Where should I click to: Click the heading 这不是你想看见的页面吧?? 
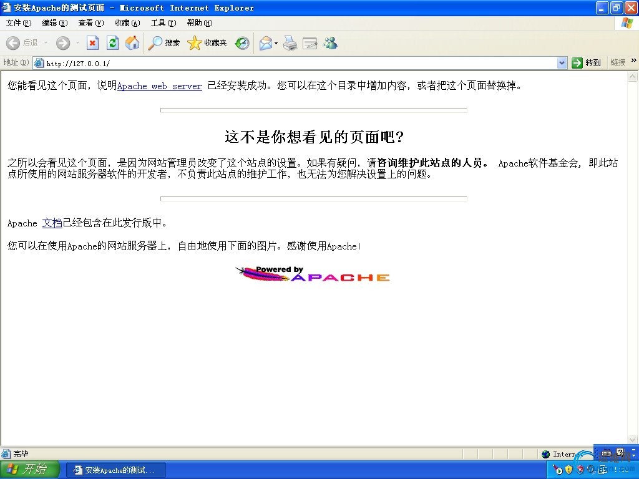315,137
